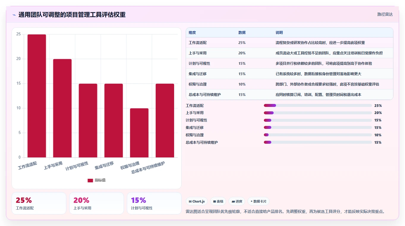Click the 数据卡片 tag chip
This screenshot has height=226, width=405.
coord(259,201)
